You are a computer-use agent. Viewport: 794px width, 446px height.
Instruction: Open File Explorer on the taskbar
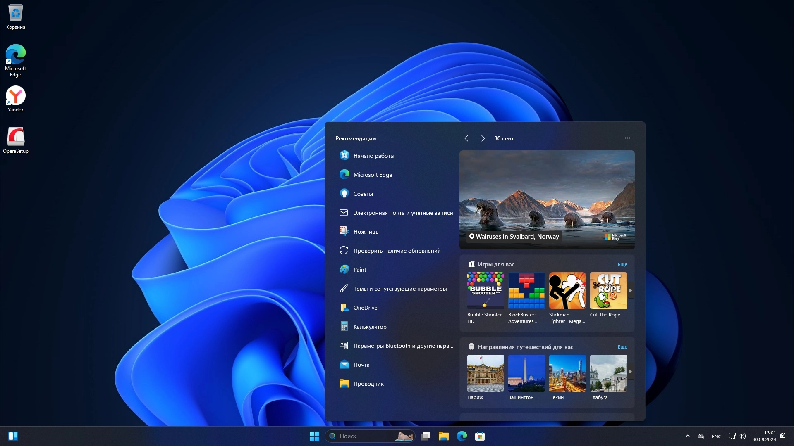(443, 436)
